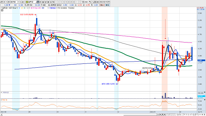The height and width of the screenshot is (116, 206).
Task: Click the date field 2022/02/15
Action: coord(103,2)
